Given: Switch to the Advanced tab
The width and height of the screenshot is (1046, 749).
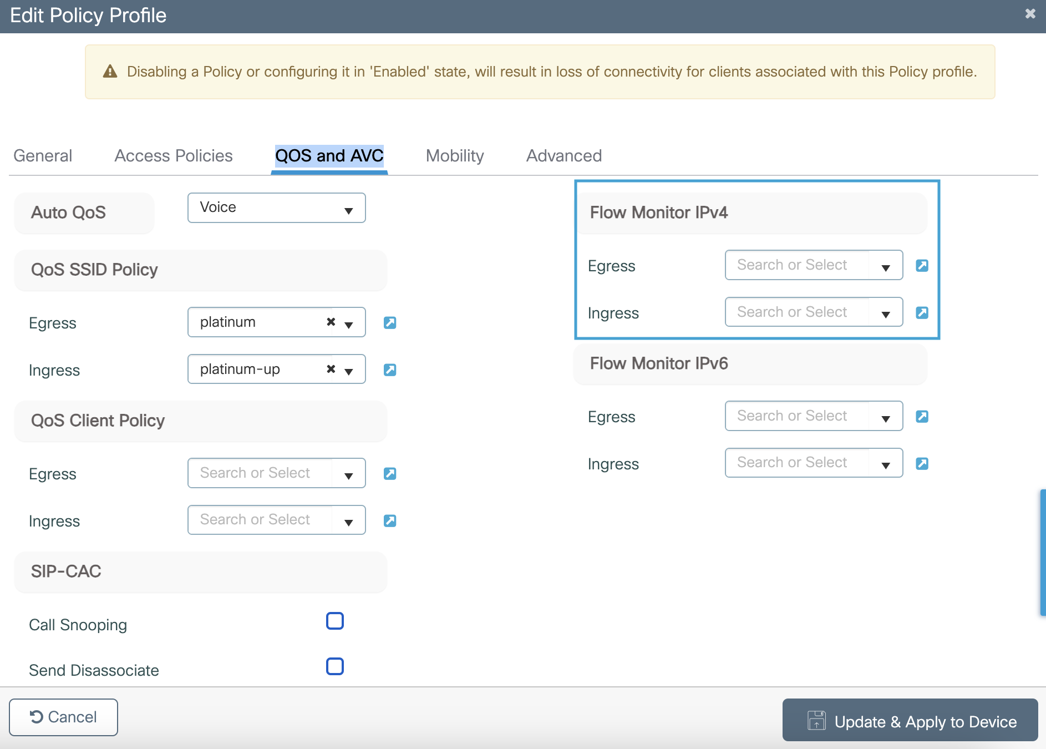Looking at the screenshot, I should click(x=563, y=156).
